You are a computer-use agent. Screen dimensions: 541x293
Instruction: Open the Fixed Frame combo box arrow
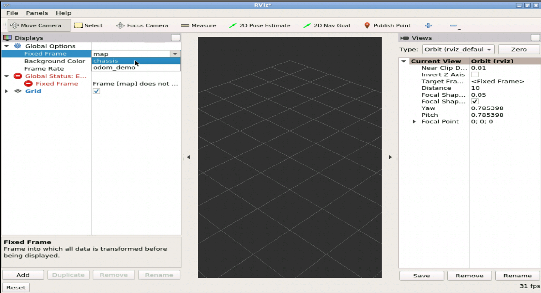(x=175, y=54)
